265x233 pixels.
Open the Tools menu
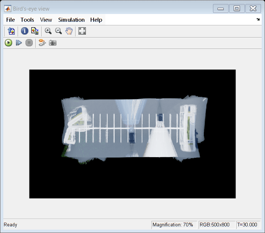(x=27, y=20)
